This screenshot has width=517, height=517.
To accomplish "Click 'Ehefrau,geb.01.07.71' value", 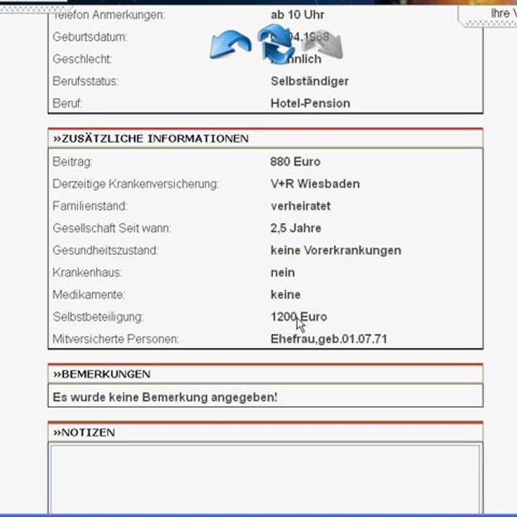I will 329,339.
